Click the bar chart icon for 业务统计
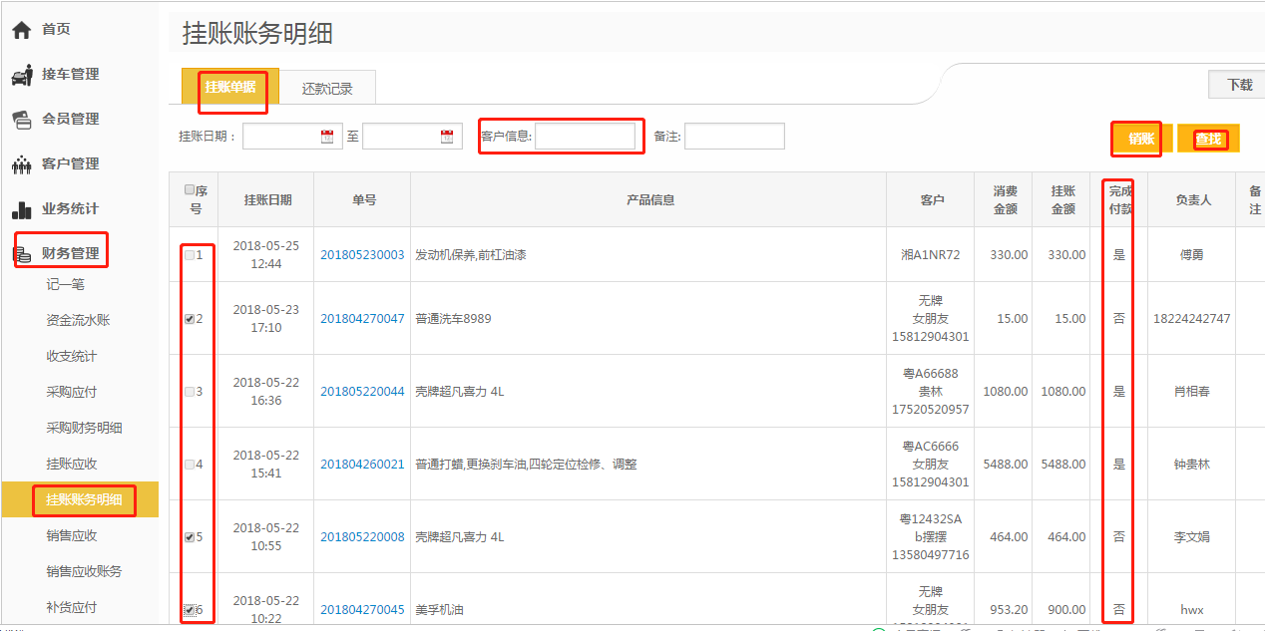This screenshot has height=631, width=1265. [21, 209]
